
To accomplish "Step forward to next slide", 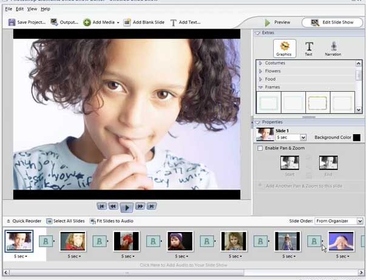I will click(140, 207).
